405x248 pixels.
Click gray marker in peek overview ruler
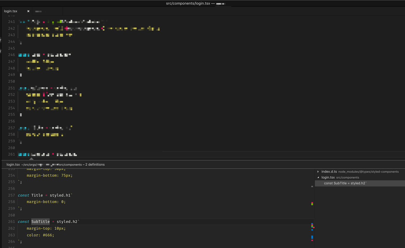(x=312, y=186)
